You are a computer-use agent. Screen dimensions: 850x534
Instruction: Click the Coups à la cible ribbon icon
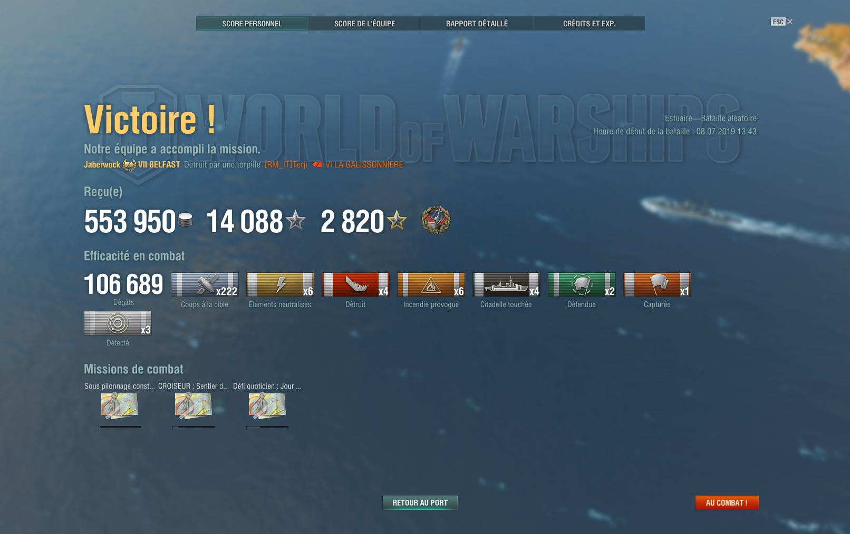tap(205, 285)
